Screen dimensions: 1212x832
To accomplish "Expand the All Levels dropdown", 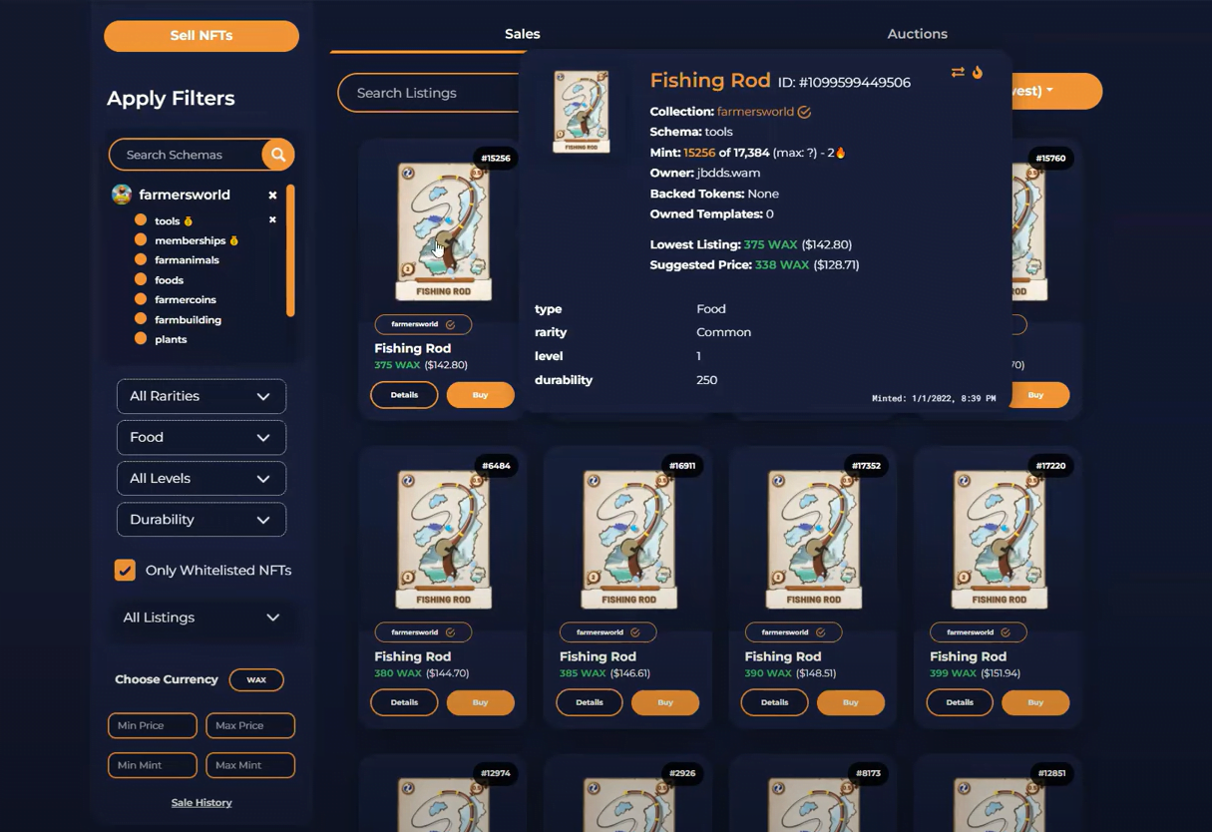I will tap(201, 478).
